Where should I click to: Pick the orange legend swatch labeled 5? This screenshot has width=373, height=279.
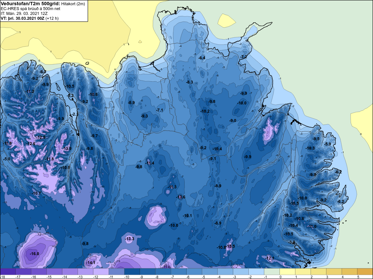point(365,272)
